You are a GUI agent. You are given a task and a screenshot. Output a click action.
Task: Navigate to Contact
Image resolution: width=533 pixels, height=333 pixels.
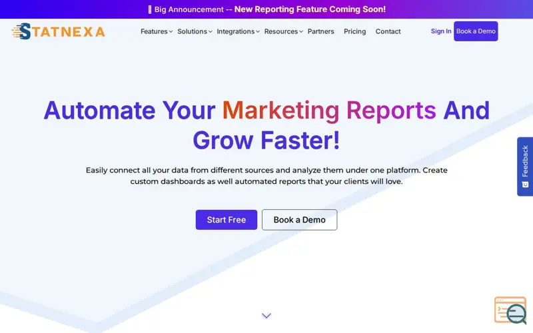click(388, 31)
